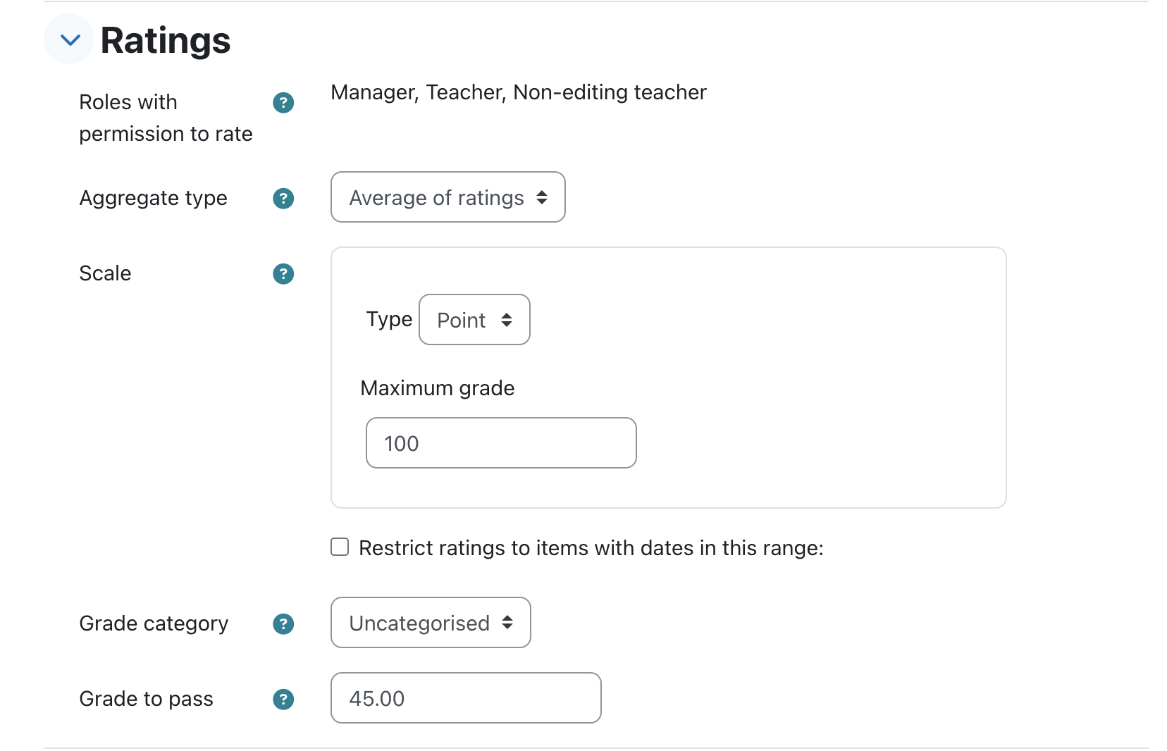Click the Grade category label
Viewport: 1167px width, 751px height.
[154, 623]
